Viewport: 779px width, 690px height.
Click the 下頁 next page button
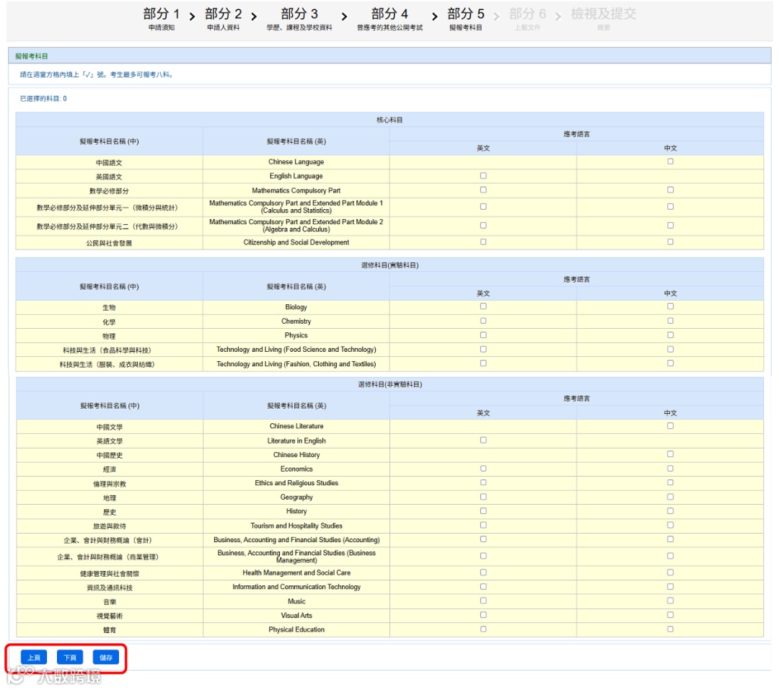tap(70, 658)
